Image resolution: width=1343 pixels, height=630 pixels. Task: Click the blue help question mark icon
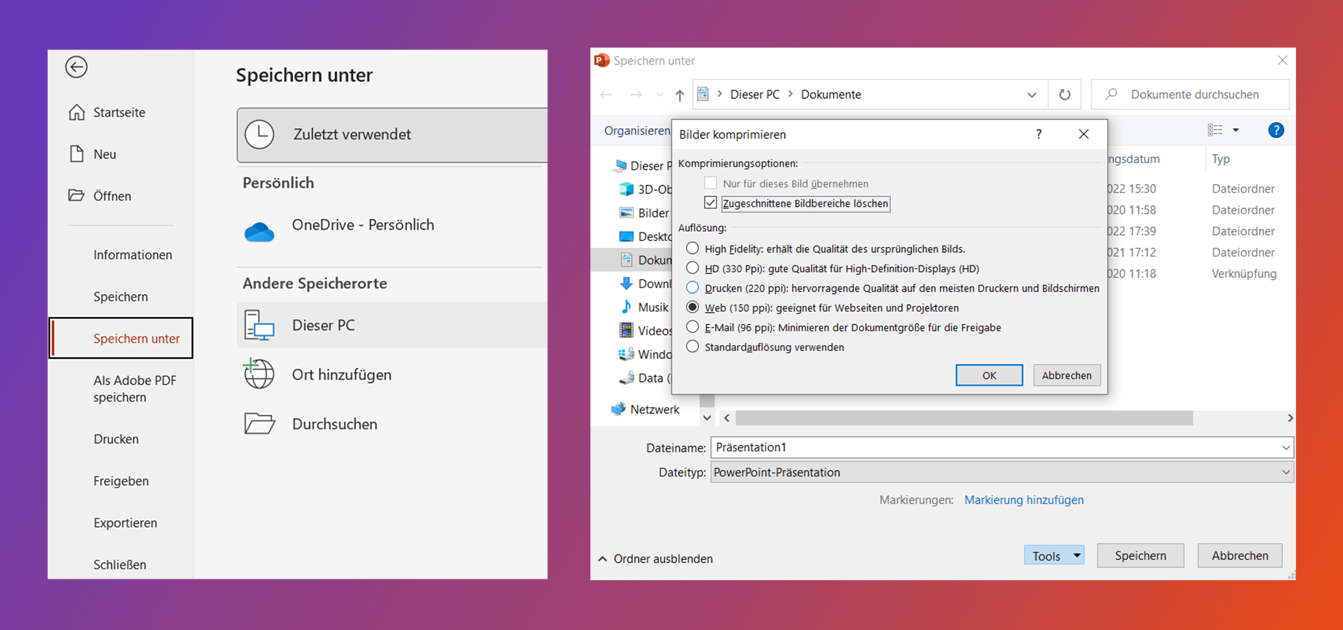pos(1276,130)
